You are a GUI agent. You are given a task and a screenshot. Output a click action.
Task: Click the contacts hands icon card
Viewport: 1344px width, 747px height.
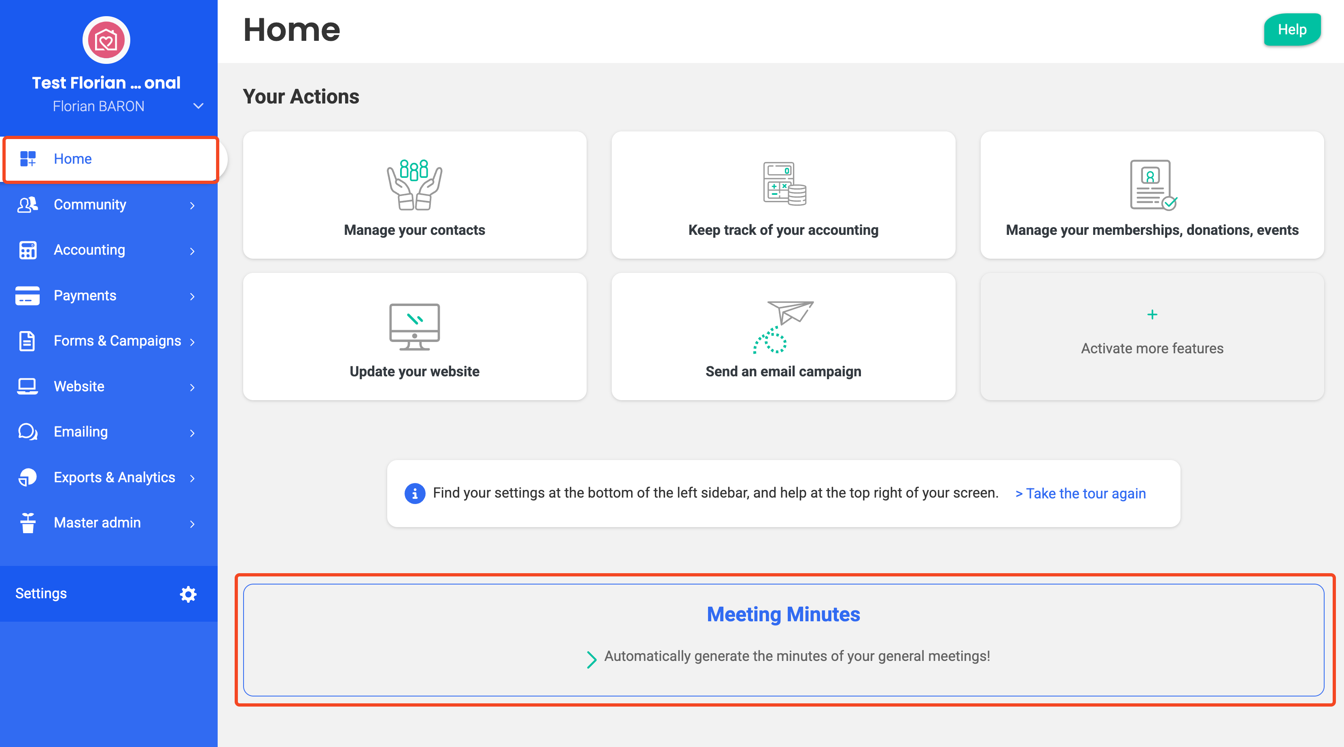(414, 185)
